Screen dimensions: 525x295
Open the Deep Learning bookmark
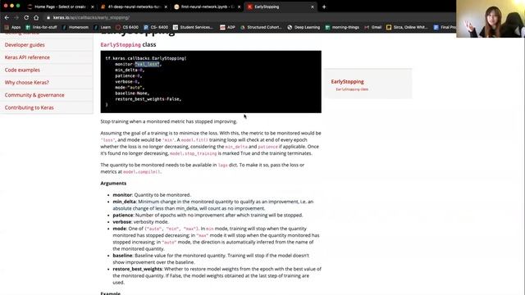pyautogui.click(x=304, y=27)
